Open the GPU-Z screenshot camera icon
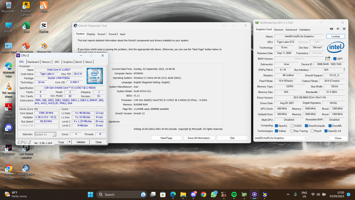355x200 pixels. tap(331, 29)
